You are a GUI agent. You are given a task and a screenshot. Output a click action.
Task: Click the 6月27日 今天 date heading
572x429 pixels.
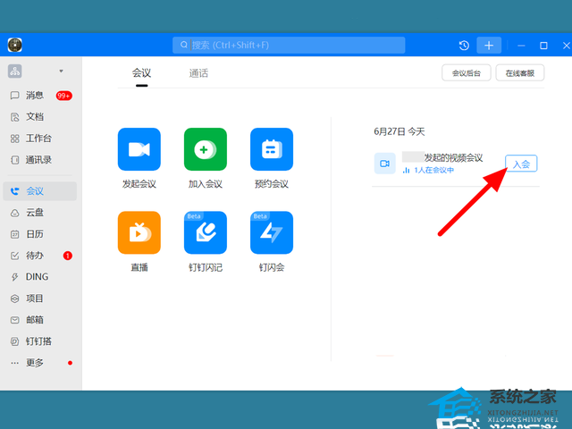point(400,131)
